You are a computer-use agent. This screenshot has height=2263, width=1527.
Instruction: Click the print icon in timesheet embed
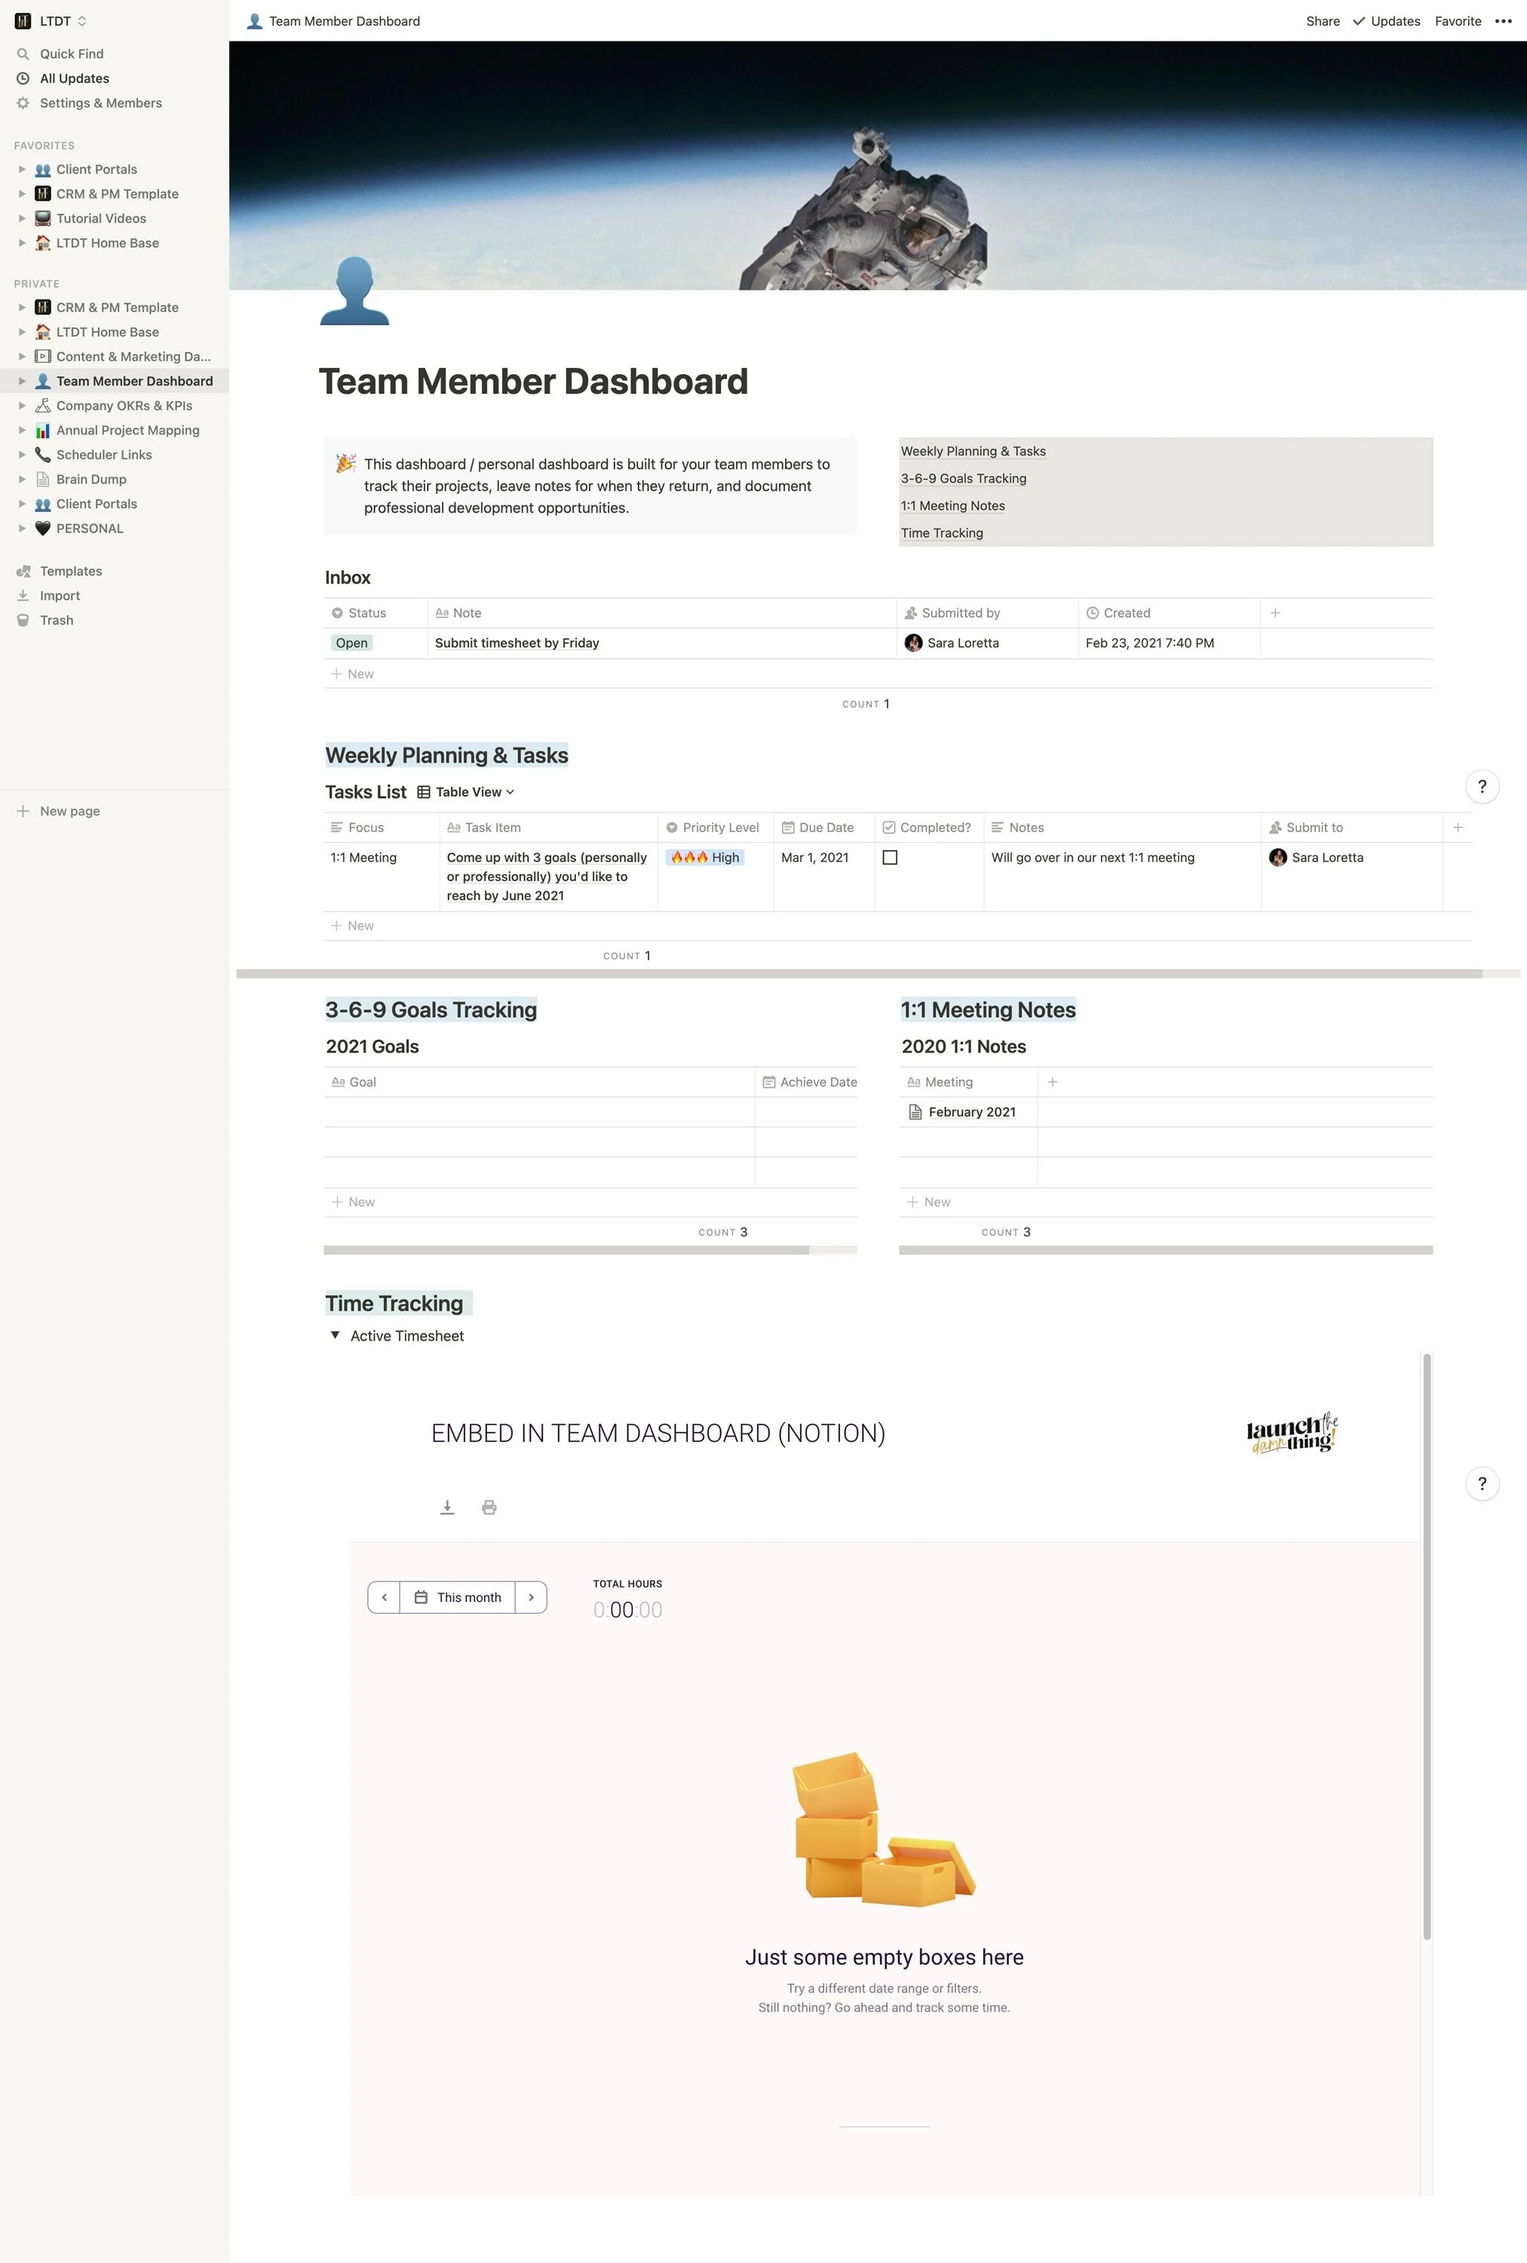[x=489, y=1507]
